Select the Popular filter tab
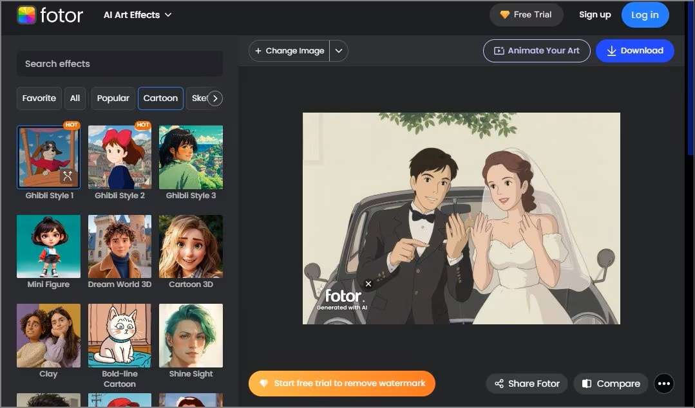Screen dimensions: 695x408 tap(113, 98)
